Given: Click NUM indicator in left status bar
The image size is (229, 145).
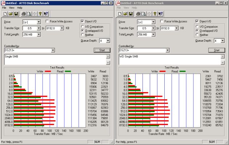Looking at the screenshot, I should [x=97, y=142].
